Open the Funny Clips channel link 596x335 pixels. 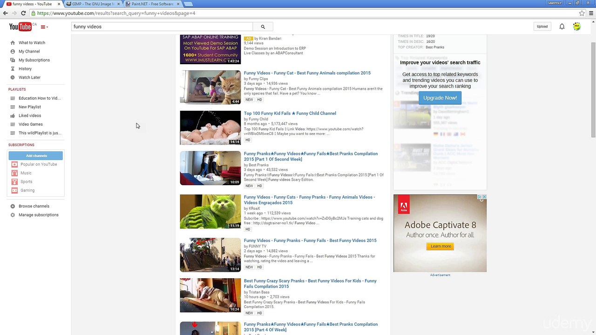[x=258, y=79]
